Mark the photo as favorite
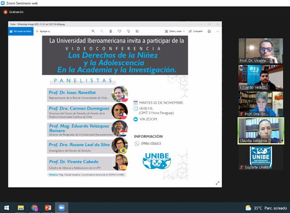The height and width of the screenshot is (213, 290). 120,31
